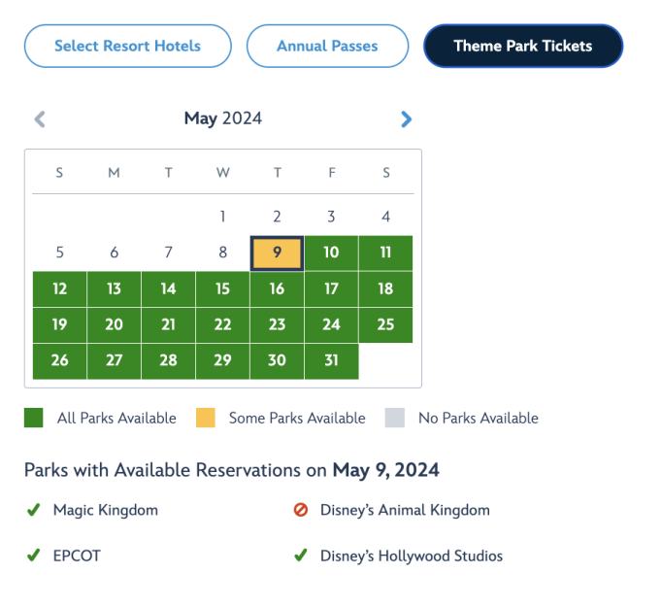Viewport: 662px width, 607px height.
Task: Switch to Select Resort Hotels tab
Action: point(127,46)
